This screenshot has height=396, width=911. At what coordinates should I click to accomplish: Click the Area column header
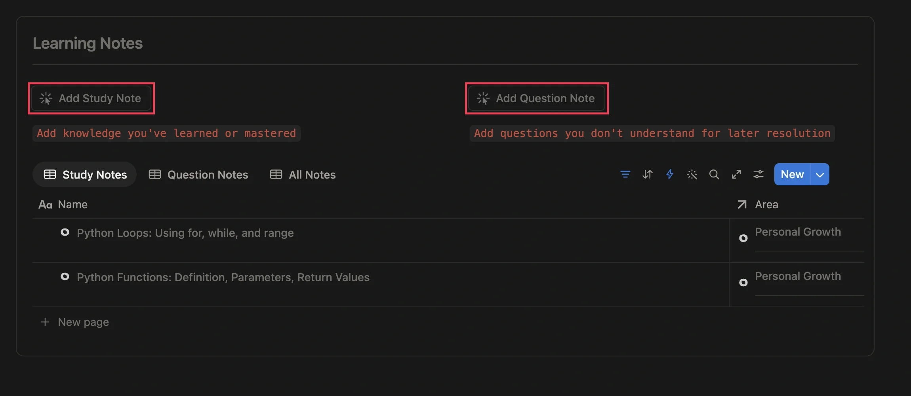(758, 204)
